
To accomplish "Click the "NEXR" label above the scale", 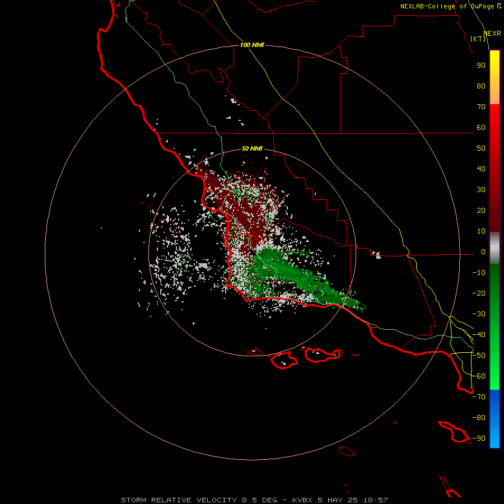I will tap(492, 34).
